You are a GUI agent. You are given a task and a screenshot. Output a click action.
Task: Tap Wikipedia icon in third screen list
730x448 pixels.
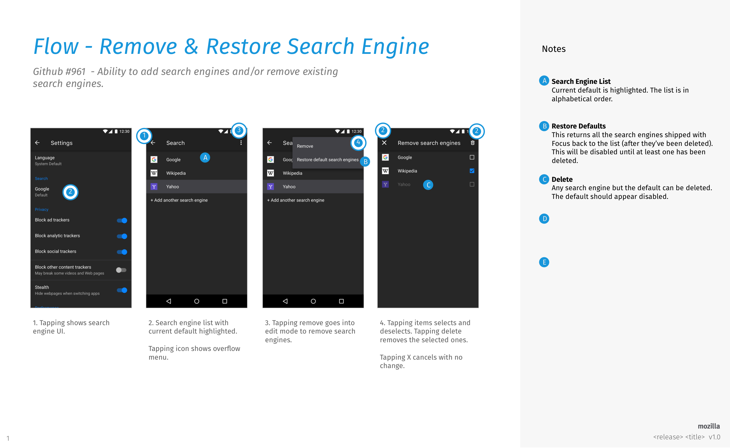tap(270, 173)
